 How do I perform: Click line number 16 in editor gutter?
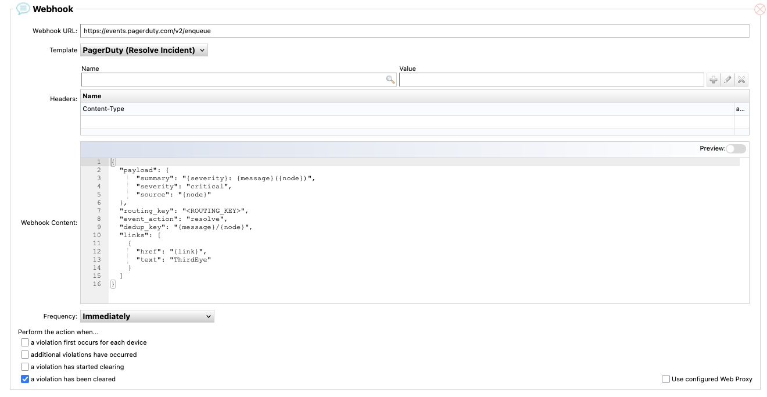click(97, 284)
